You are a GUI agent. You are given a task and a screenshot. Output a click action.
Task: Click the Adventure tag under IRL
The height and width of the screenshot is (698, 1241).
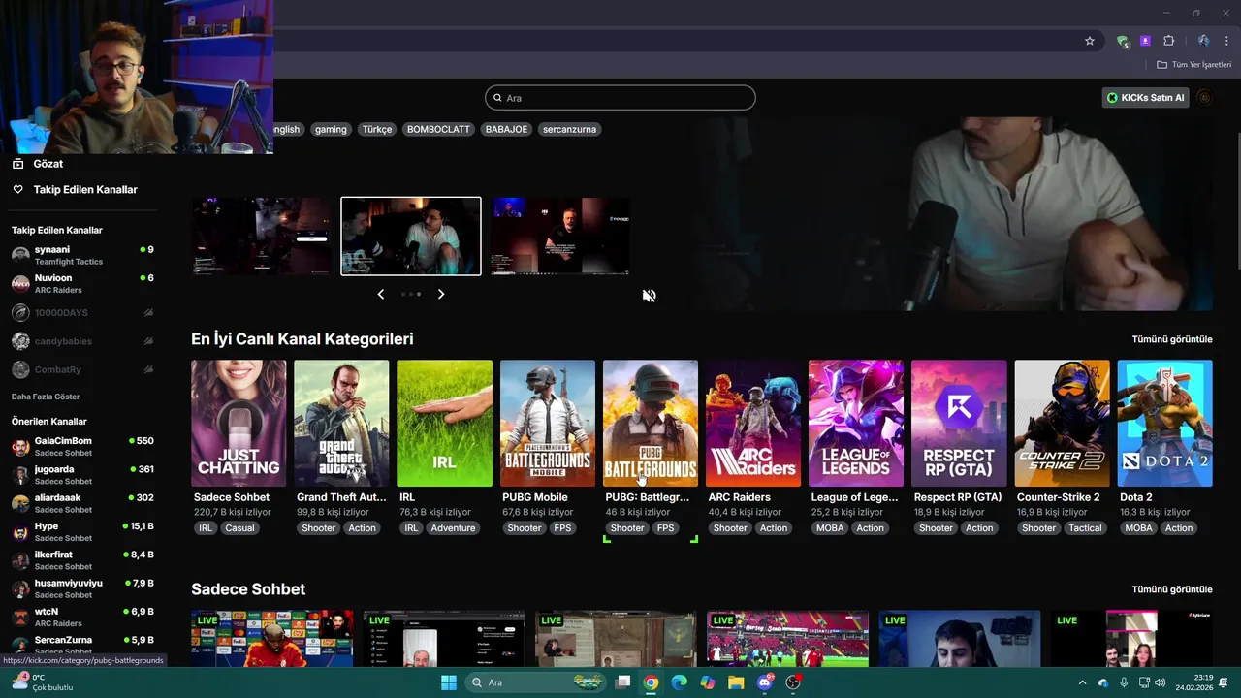click(x=453, y=528)
